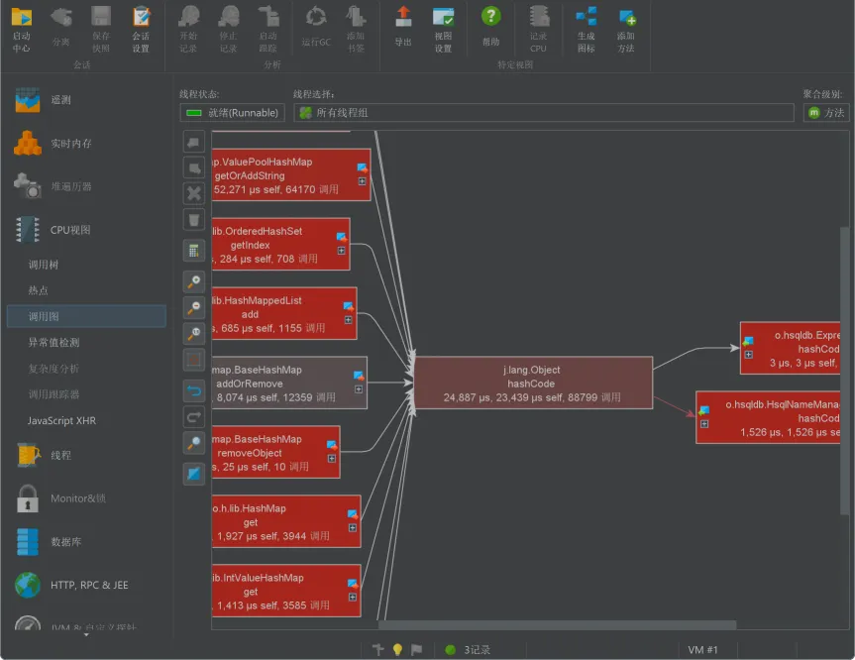
Task: Open 会话设置 session settings
Action: click(141, 30)
